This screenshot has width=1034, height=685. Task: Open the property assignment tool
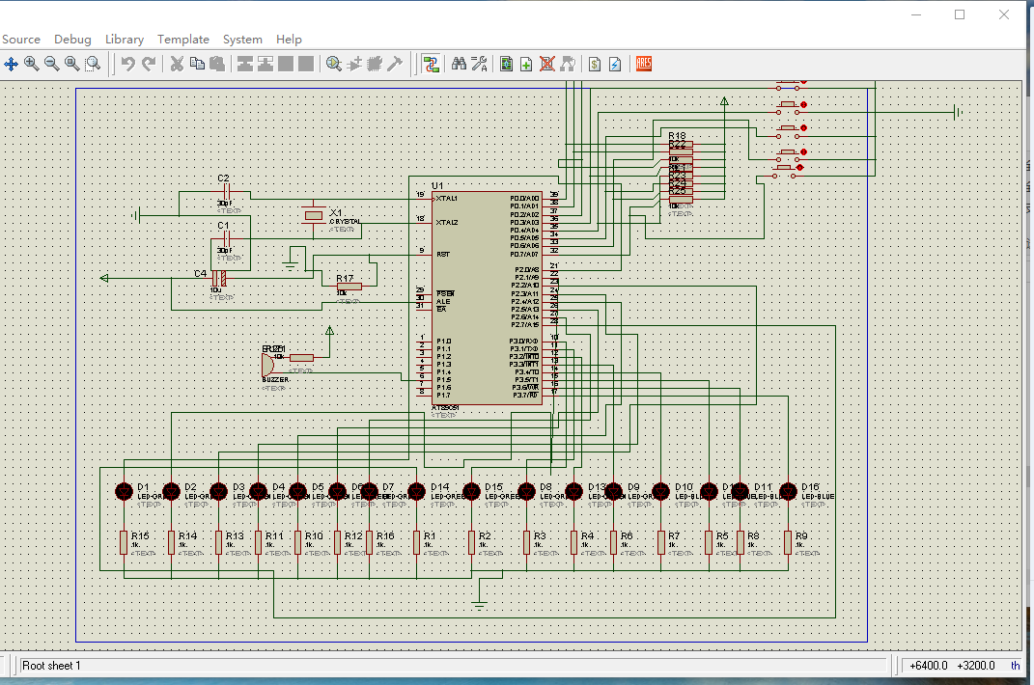click(x=480, y=64)
